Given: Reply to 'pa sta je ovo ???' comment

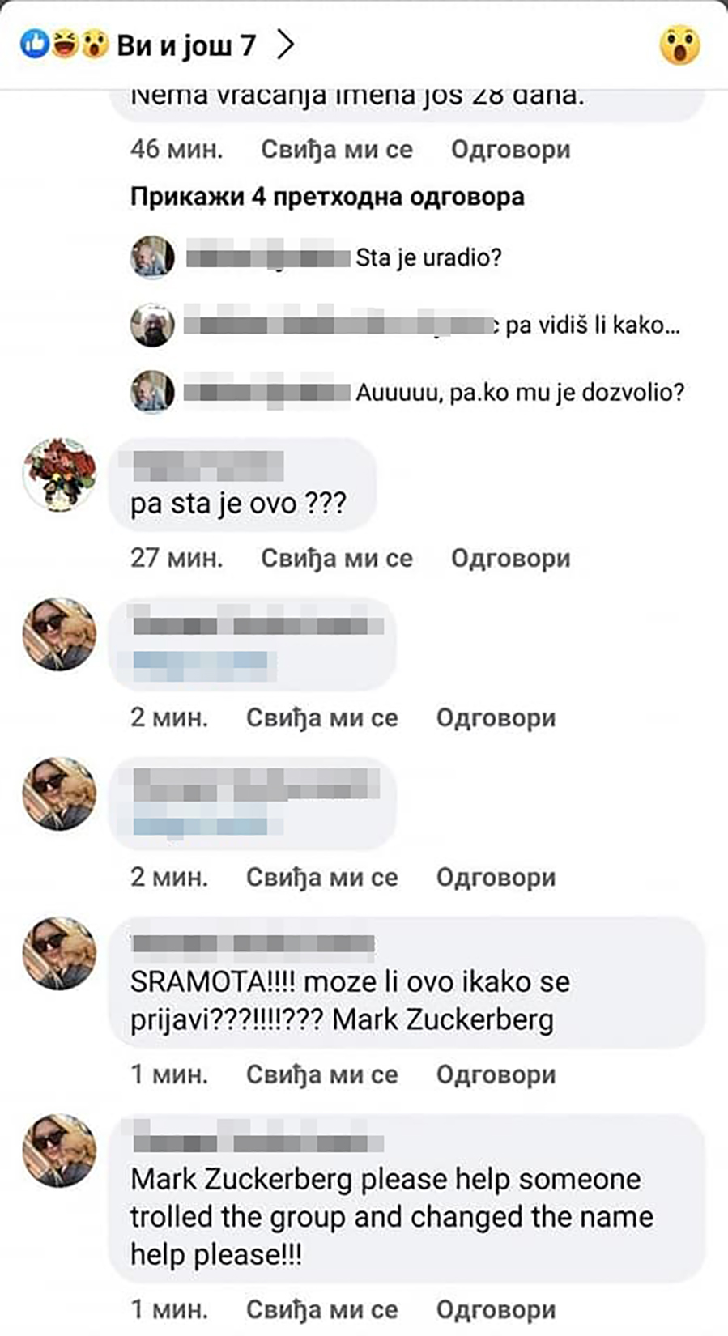Looking at the screenshot, I should point(510,559).
